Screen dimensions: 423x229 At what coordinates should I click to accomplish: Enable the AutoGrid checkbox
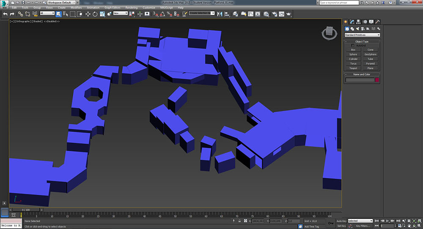[x=353, y=46]
